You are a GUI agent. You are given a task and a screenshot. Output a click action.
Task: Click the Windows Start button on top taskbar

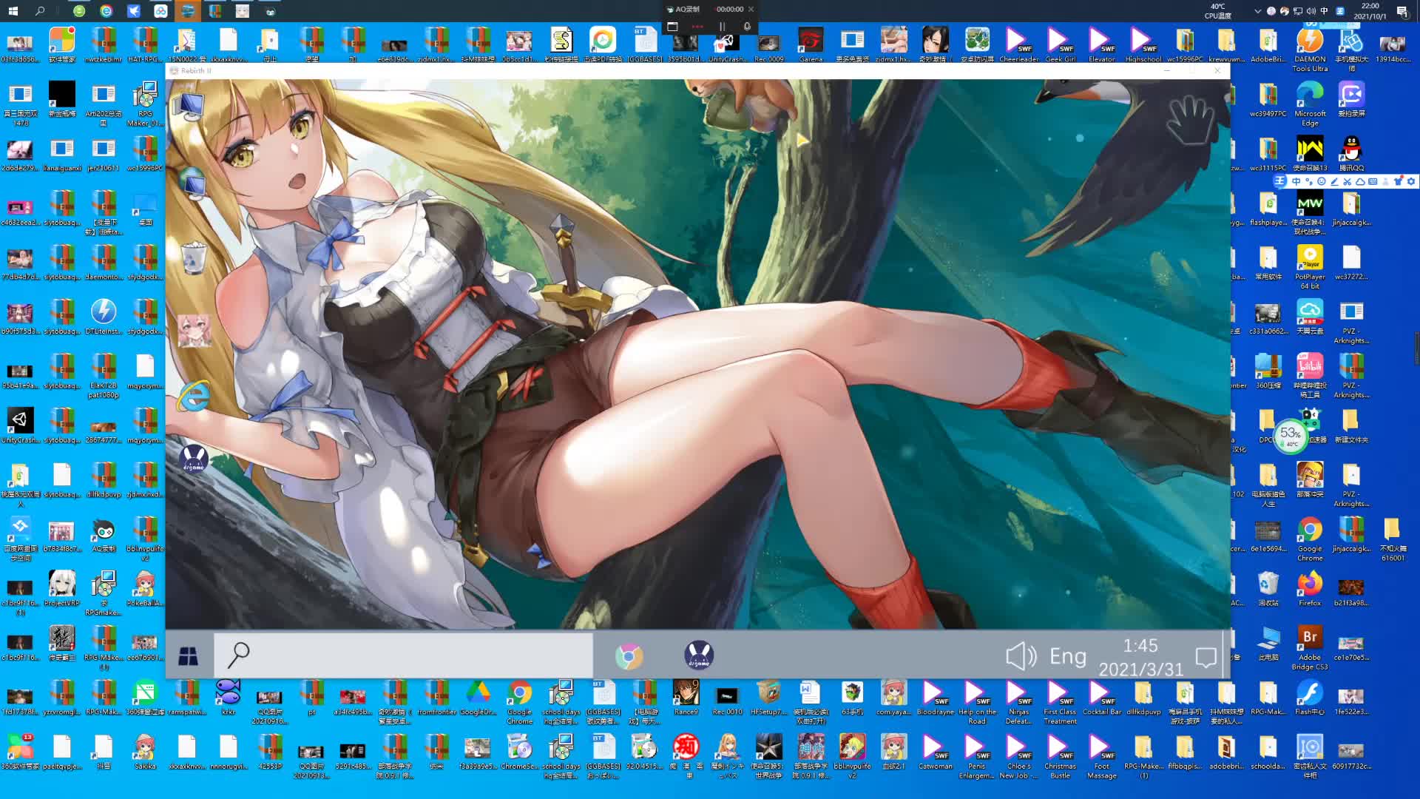13,10
